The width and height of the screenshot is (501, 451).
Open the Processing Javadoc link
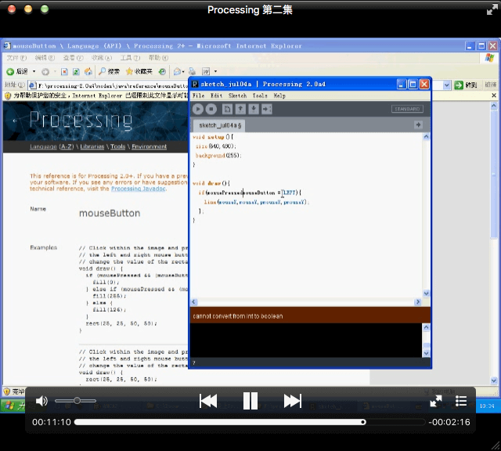coord(138,189)
